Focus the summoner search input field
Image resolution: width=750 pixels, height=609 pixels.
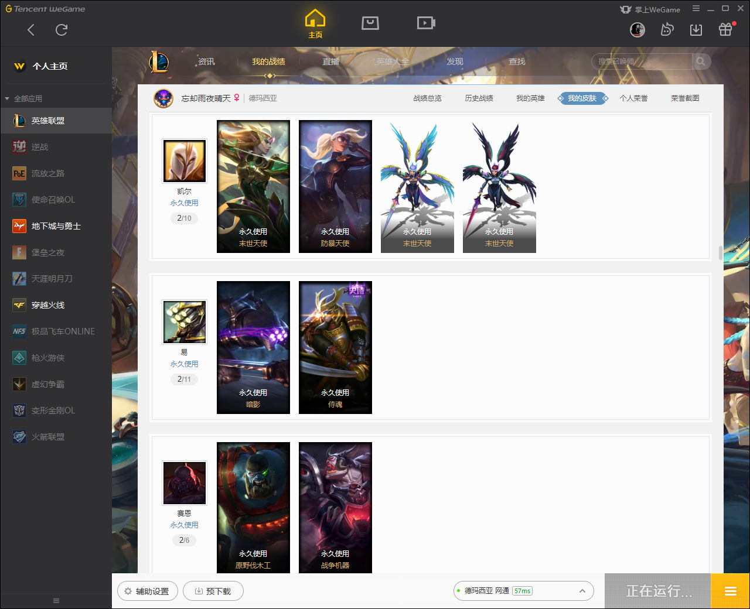coord(643,61)
